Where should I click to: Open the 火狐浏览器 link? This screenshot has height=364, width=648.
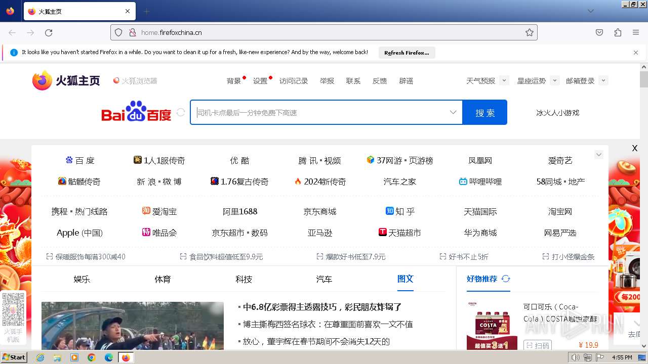pyautogui.click(x=135, y=81)
